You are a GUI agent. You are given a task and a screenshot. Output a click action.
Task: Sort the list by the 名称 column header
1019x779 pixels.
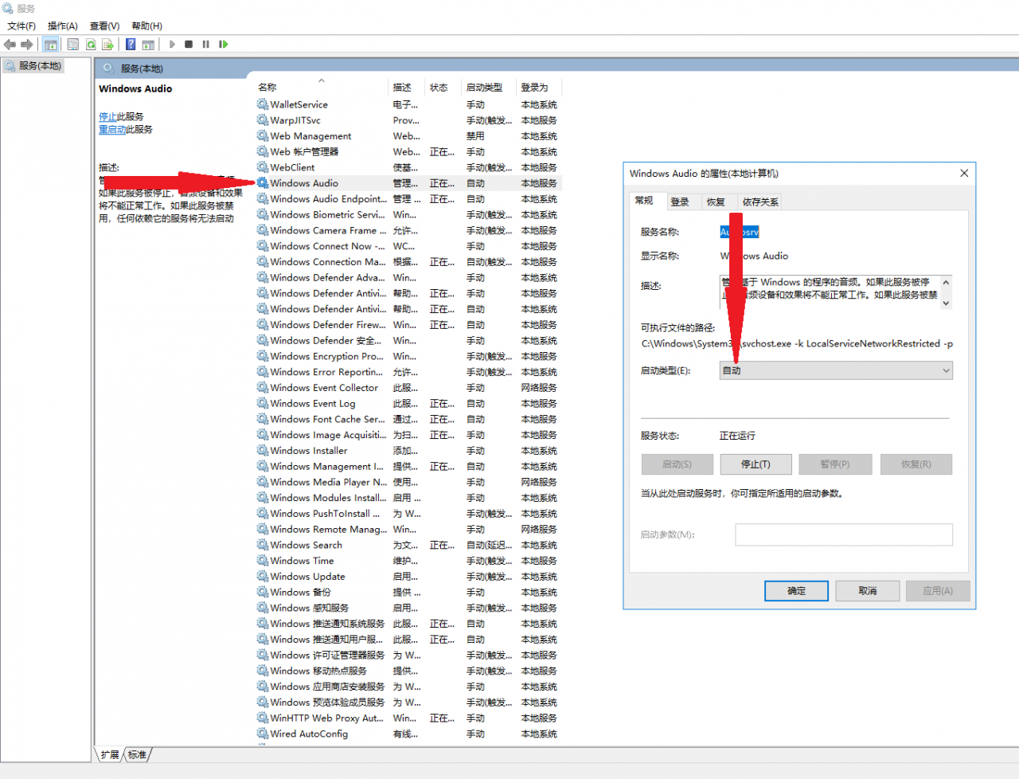pyautogui.click(x=322, y=88)
